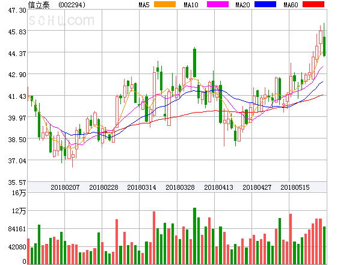Click the 20180314 date marker

click(x=141, y=187)
